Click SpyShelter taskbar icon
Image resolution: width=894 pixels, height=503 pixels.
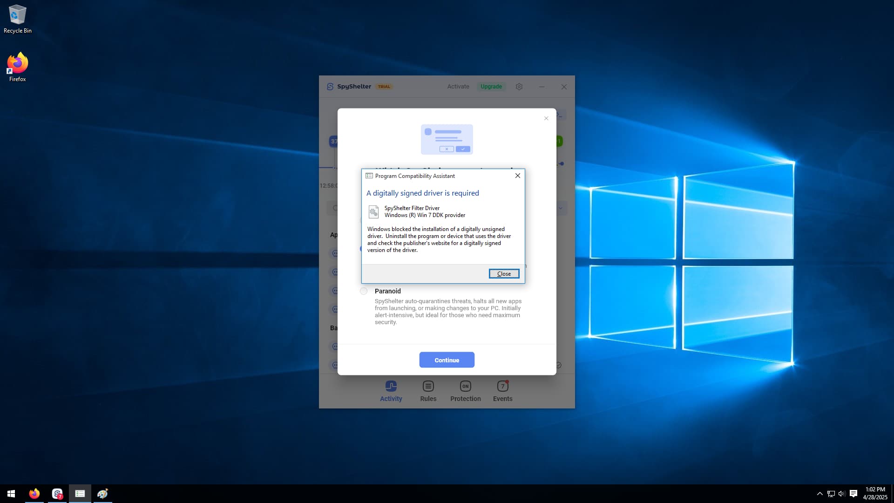tap(57, 494)
